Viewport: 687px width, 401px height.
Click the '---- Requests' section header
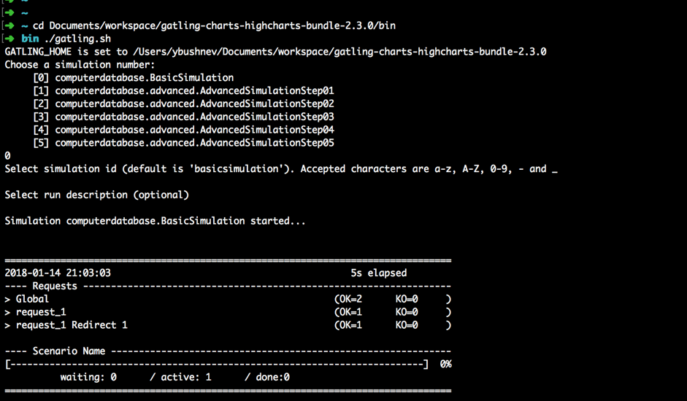(x=228, y=287)
